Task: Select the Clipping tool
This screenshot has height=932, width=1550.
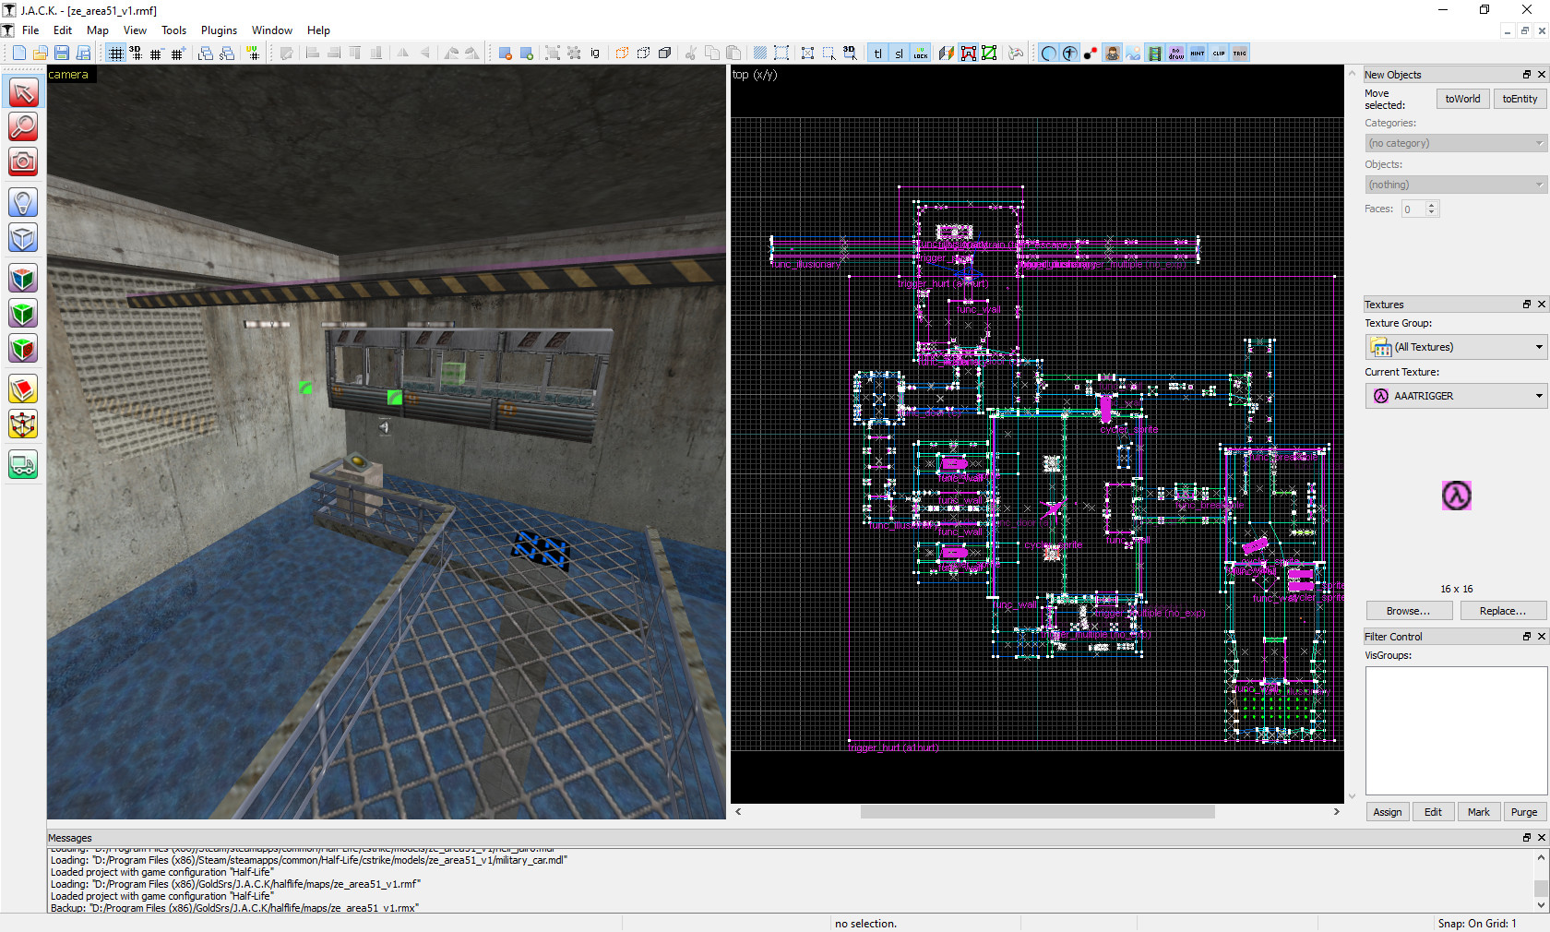Action: pyautogui.click(x=23, y=389)
